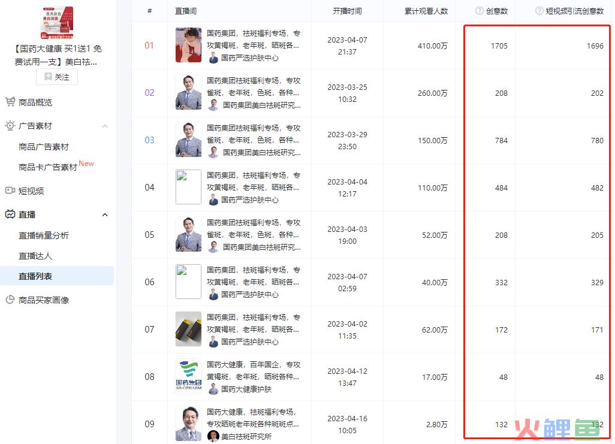This screenshot has width=615, height=444.
Task: Open 美白祛斑研究所 host link in row 09
Action: [246, 436]
